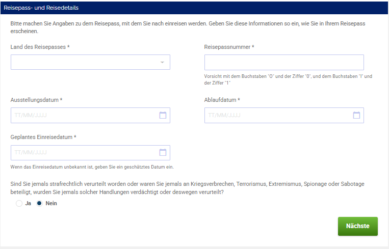
Task: Click into the Geplantes Einreisedatum field
Action: 90,153
